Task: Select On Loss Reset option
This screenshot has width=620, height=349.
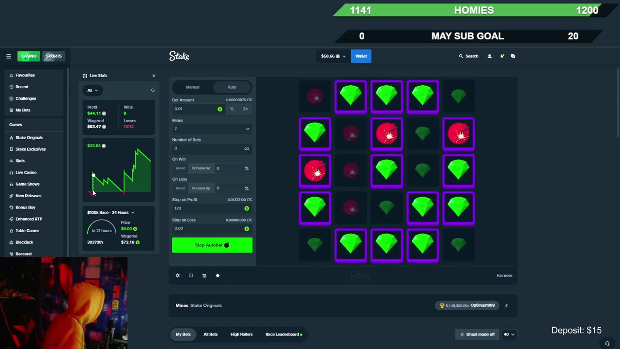Action: pyautogui.click(x=180, y=188)
